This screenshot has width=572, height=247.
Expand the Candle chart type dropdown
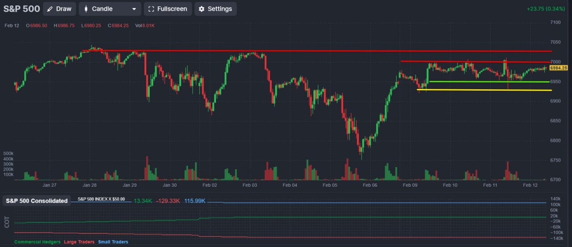[x=110, y=9]
